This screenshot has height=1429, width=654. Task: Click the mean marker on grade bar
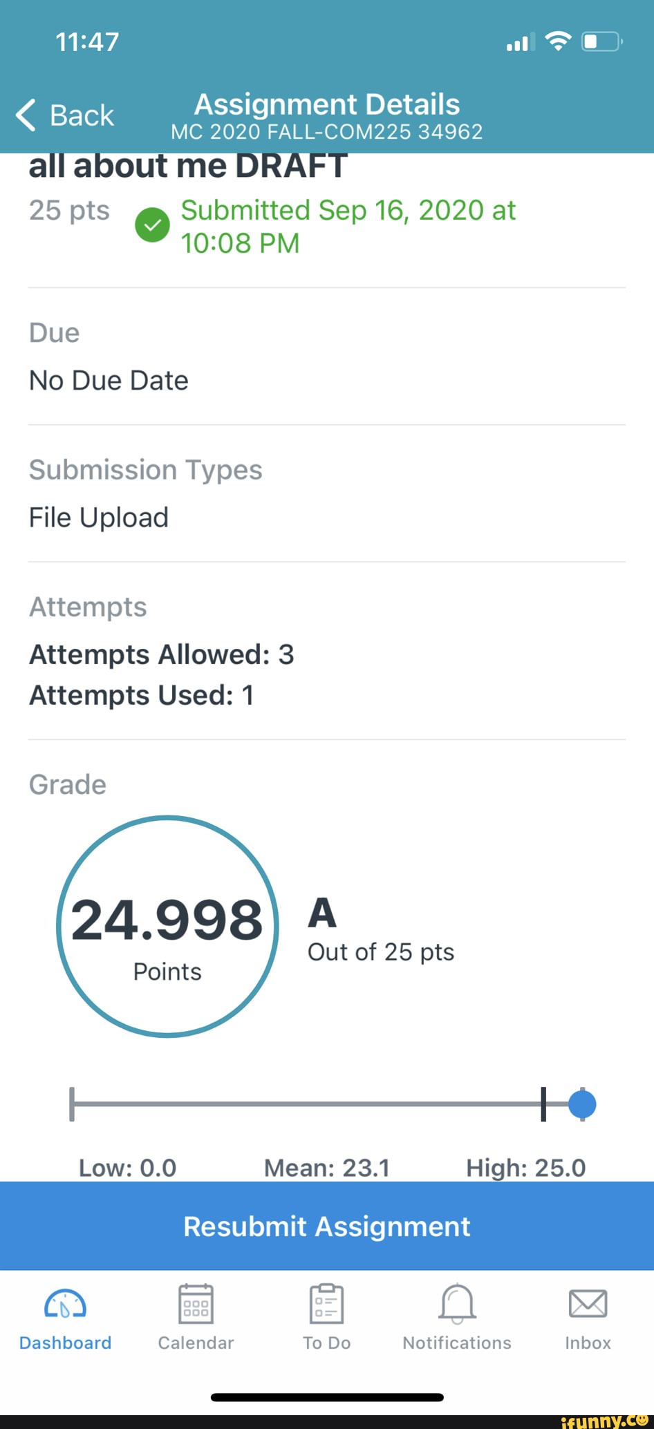tap(543, 1104)
